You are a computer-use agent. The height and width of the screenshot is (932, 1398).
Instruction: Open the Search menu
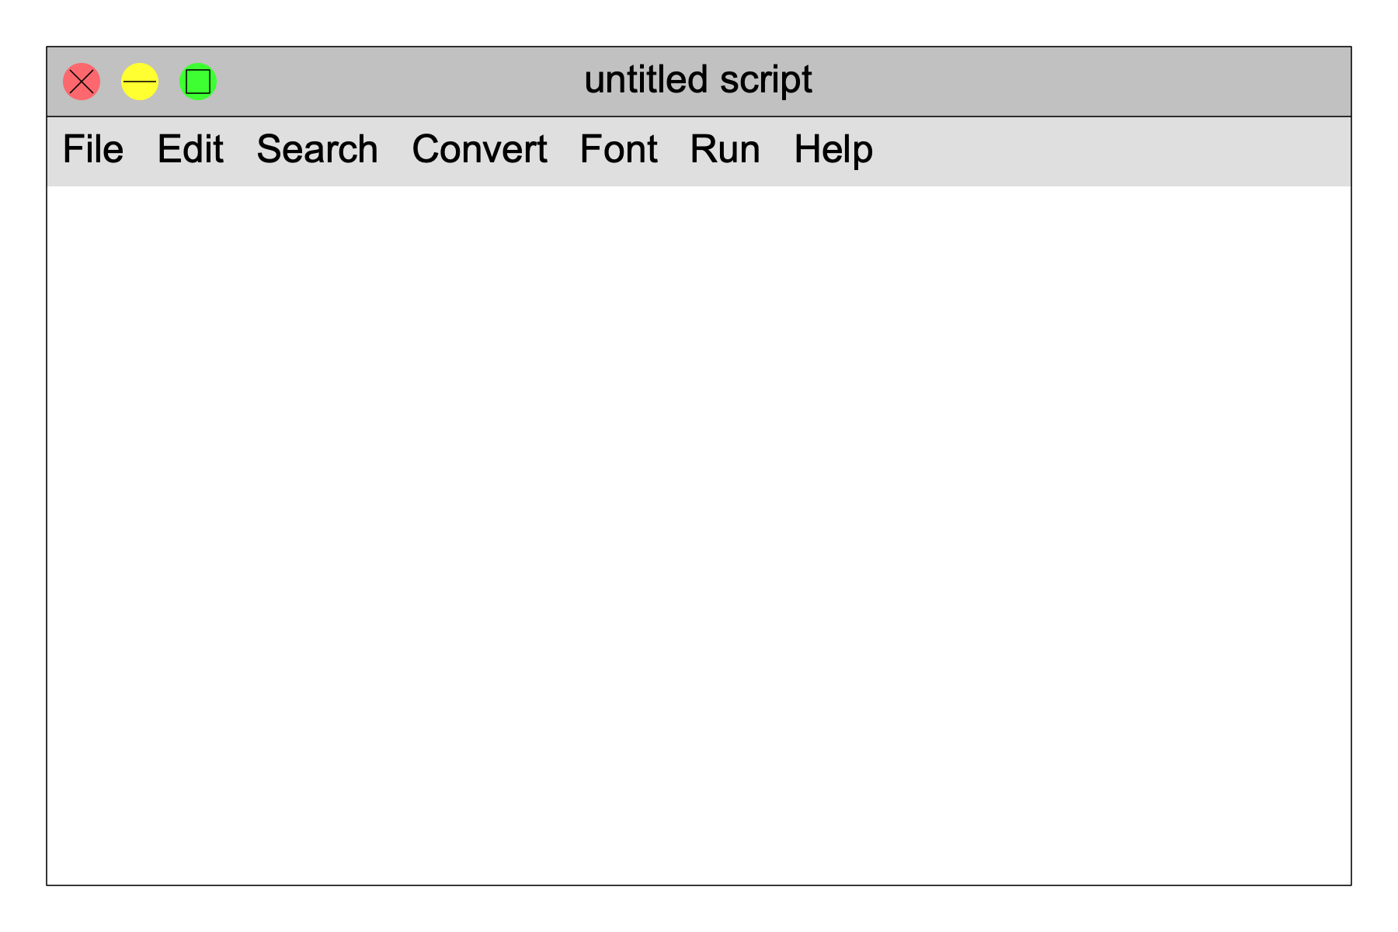pyautogui.click(x=318, y=149)
